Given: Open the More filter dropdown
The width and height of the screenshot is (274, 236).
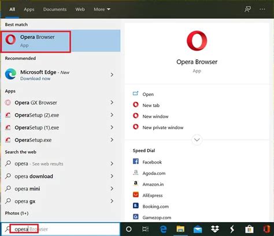Looking at the screenshot, I should click(102, 9).
